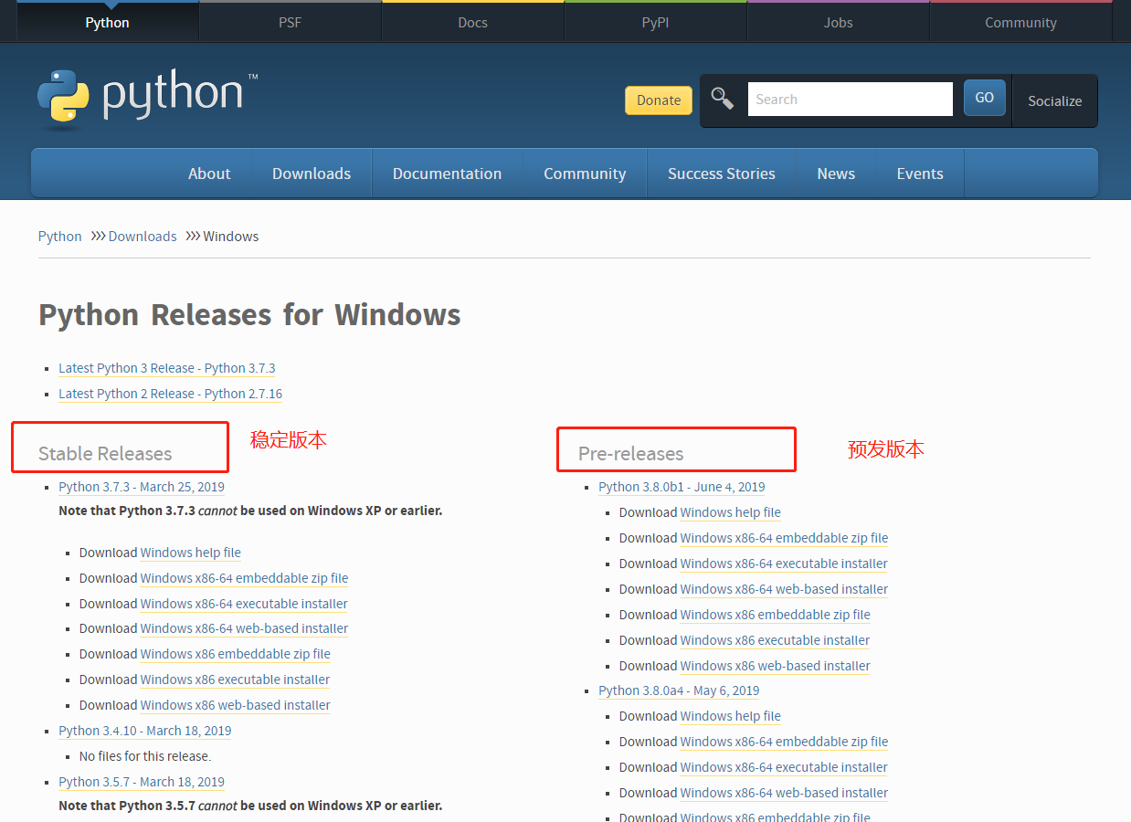Screen dimensions: 1131x822
Task: Open the PSF top tab
Action: [x=290, y=22]
